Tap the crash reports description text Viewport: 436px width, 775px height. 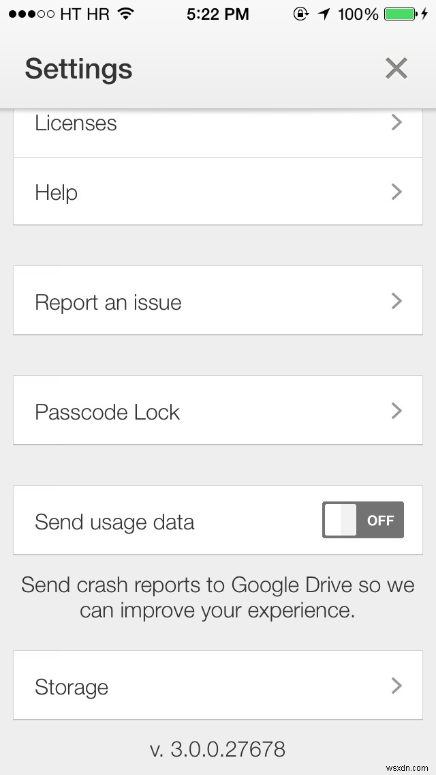tap(218, 597)
